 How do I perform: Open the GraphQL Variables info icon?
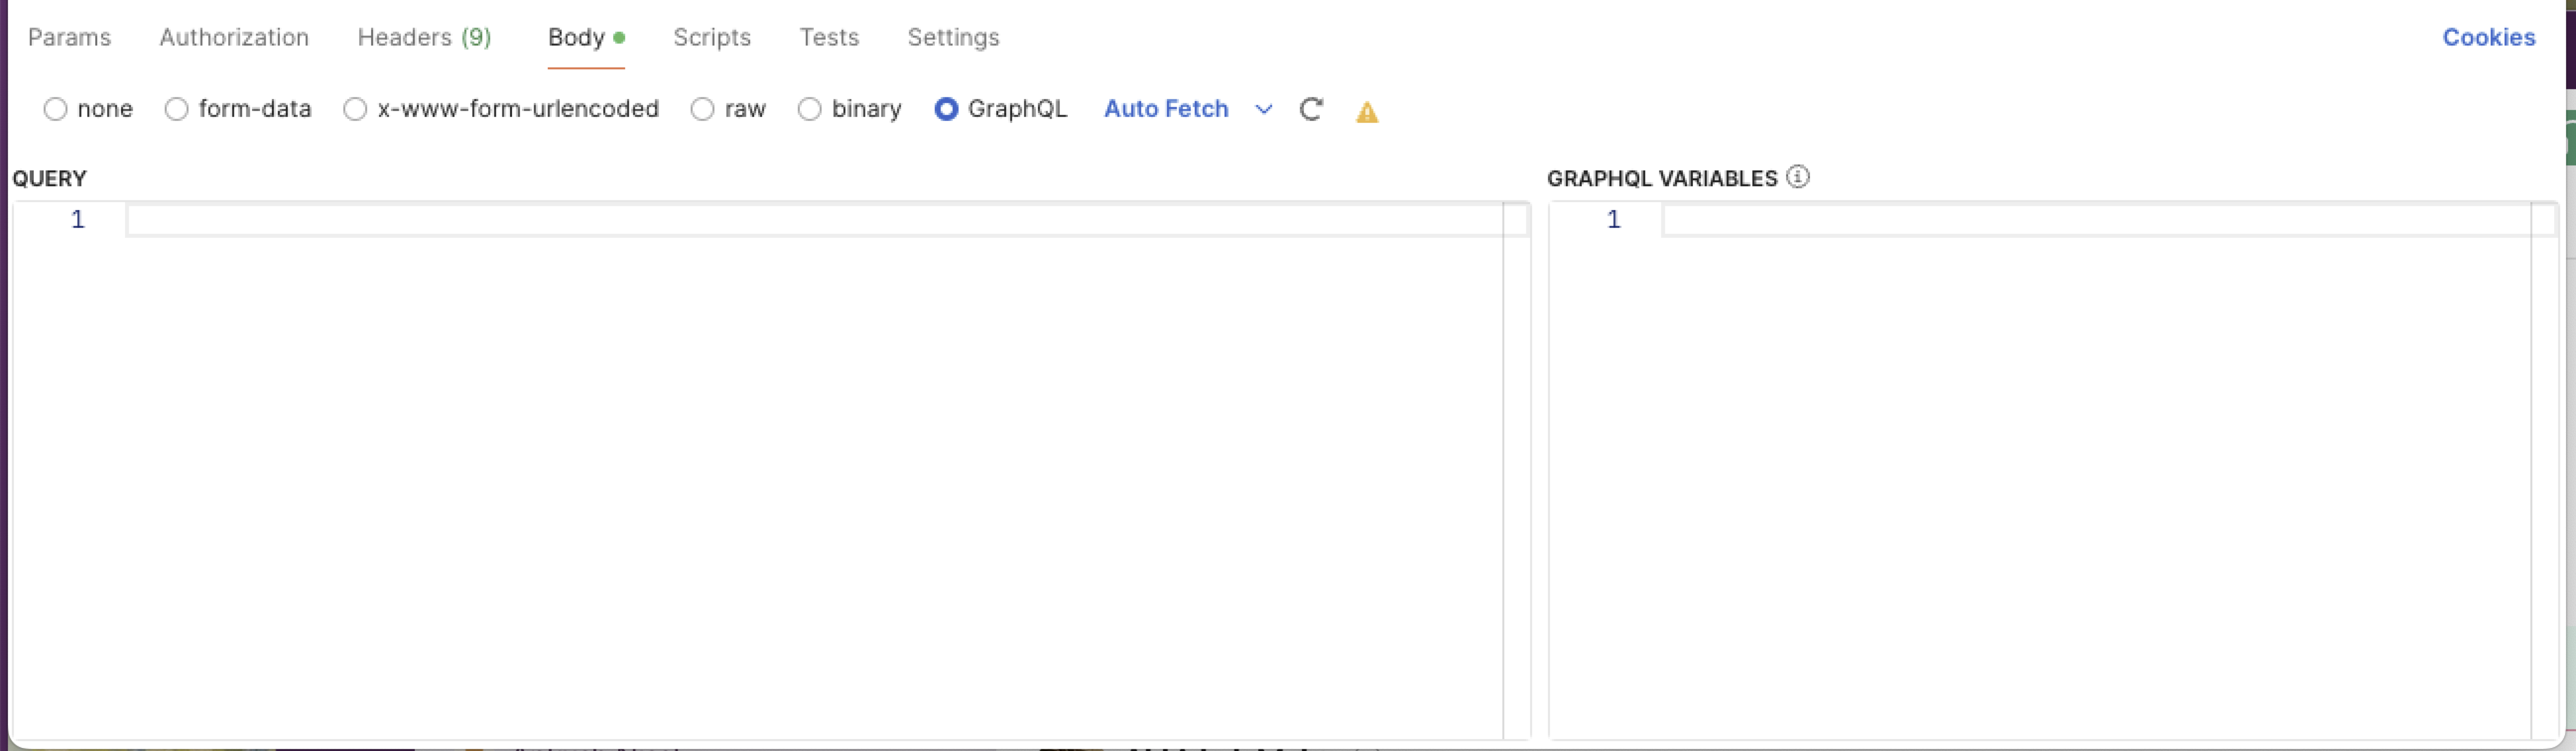point(1798,177)
